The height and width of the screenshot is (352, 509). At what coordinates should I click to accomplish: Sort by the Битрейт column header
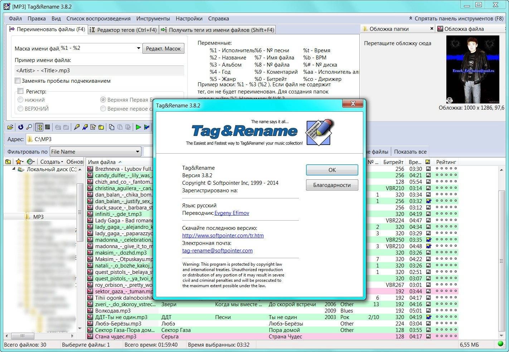393,162
